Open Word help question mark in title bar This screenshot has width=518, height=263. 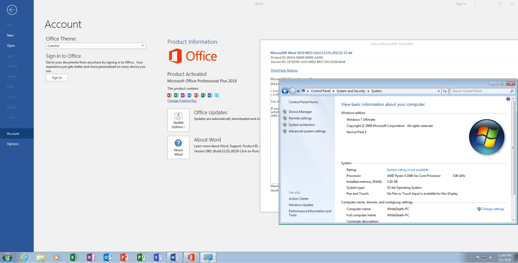tap(475, 4)
